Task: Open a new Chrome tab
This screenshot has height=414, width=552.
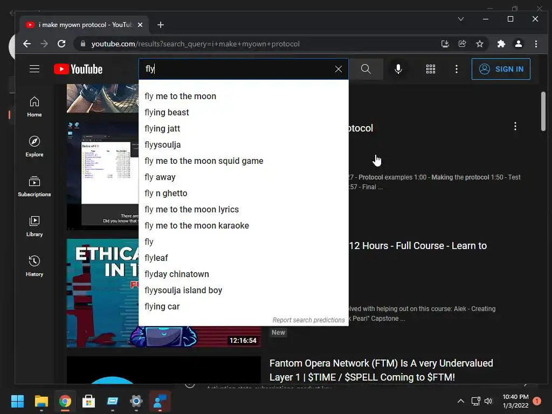Action: [161, 25]
